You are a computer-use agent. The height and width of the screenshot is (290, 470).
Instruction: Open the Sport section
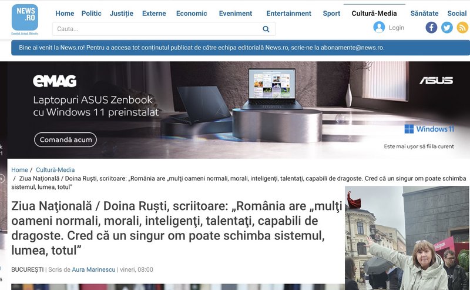(331, 14)
